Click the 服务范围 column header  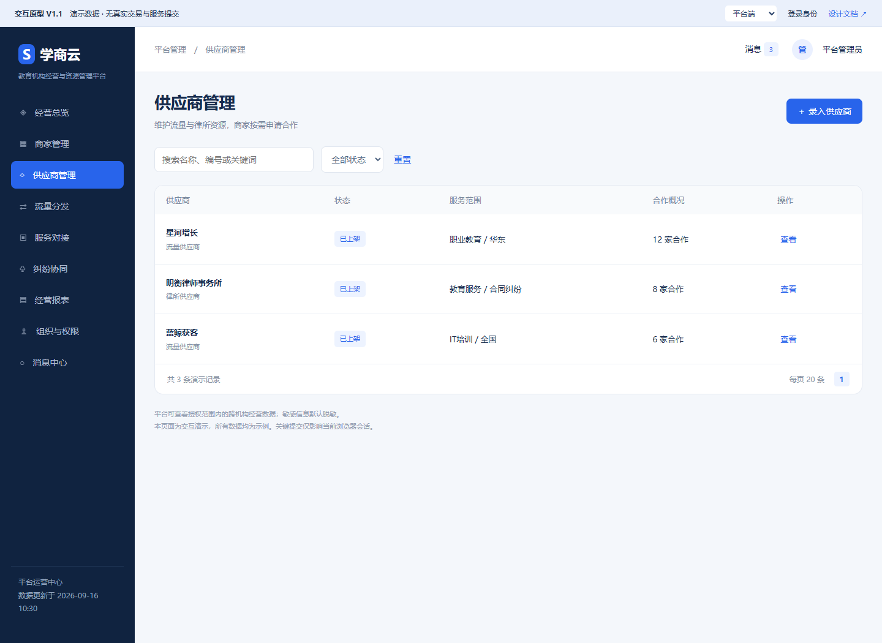point(466,200)
